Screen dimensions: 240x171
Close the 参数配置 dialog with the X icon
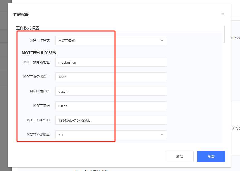pos(223,14)
